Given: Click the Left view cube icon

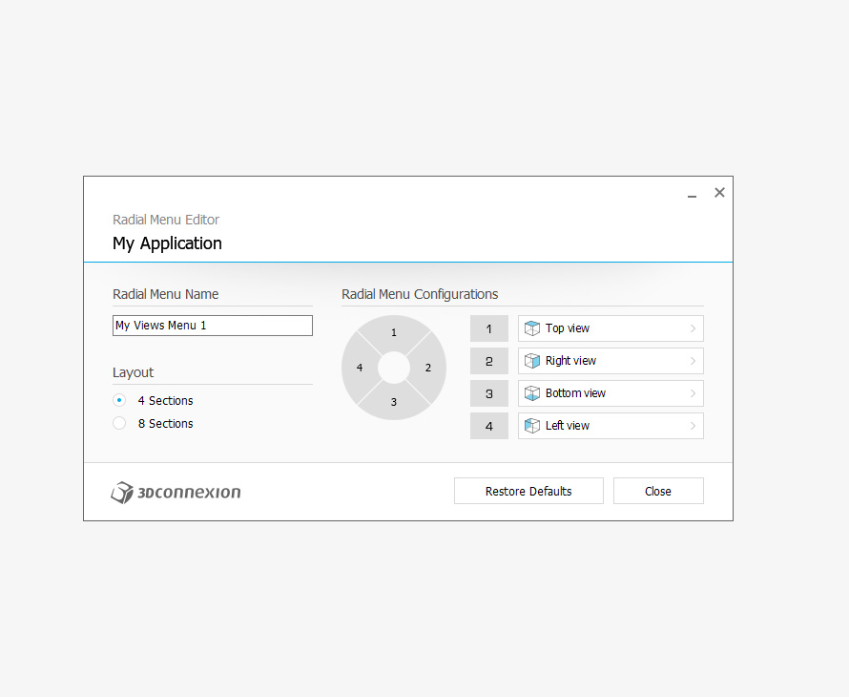Looking at the screenshot, I should (x=532, y=426).
